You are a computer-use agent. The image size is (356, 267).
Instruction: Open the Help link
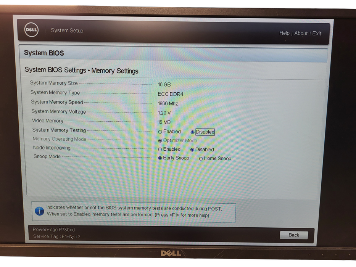click(284, 33)
